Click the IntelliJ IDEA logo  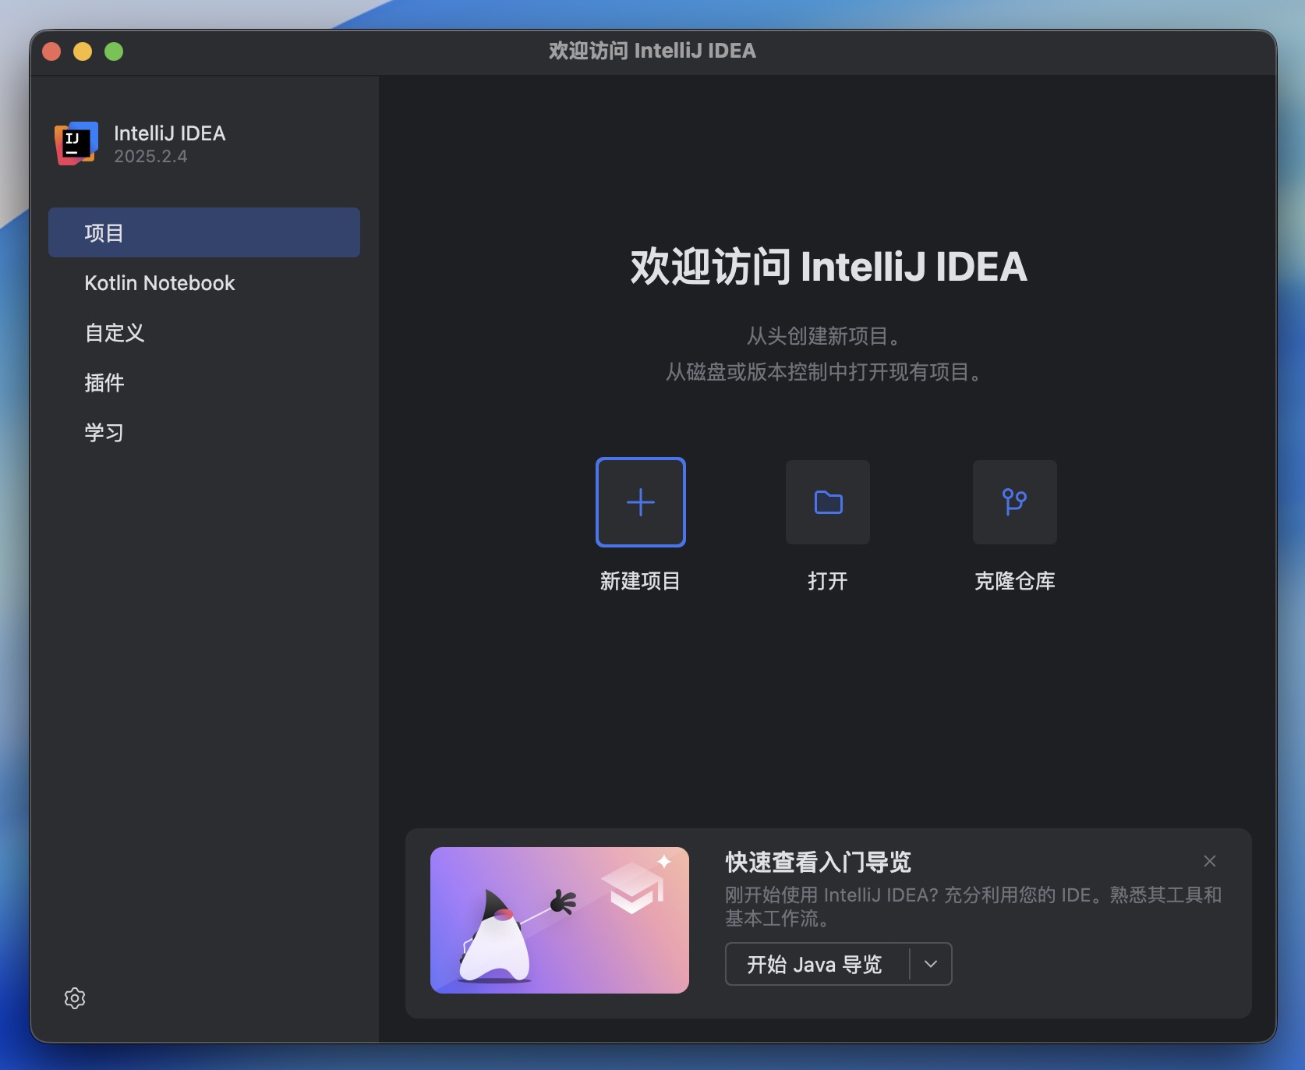click(76, 144)
